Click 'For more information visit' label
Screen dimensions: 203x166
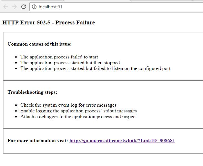[38, 141]
